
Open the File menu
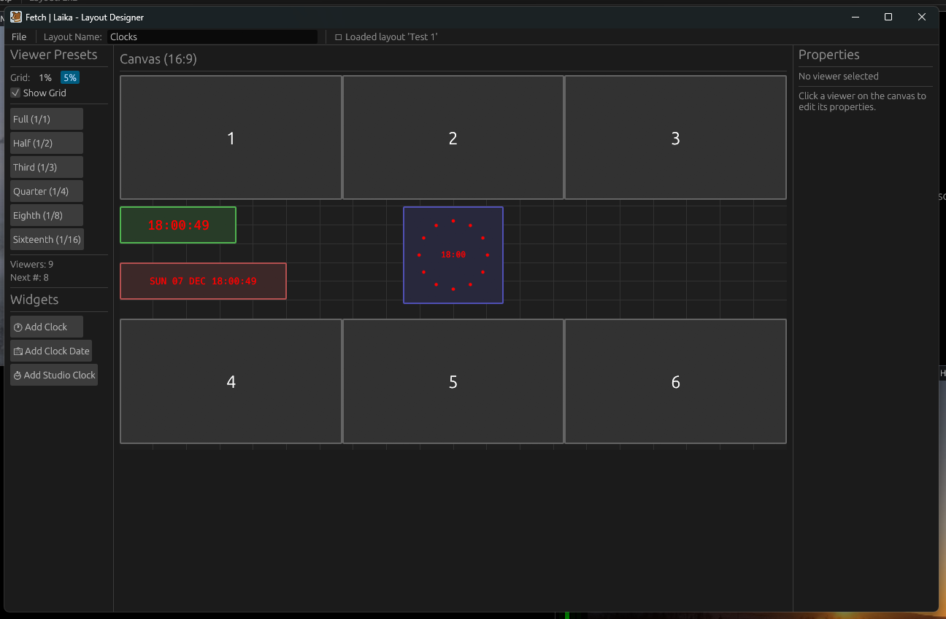(18, 36)
